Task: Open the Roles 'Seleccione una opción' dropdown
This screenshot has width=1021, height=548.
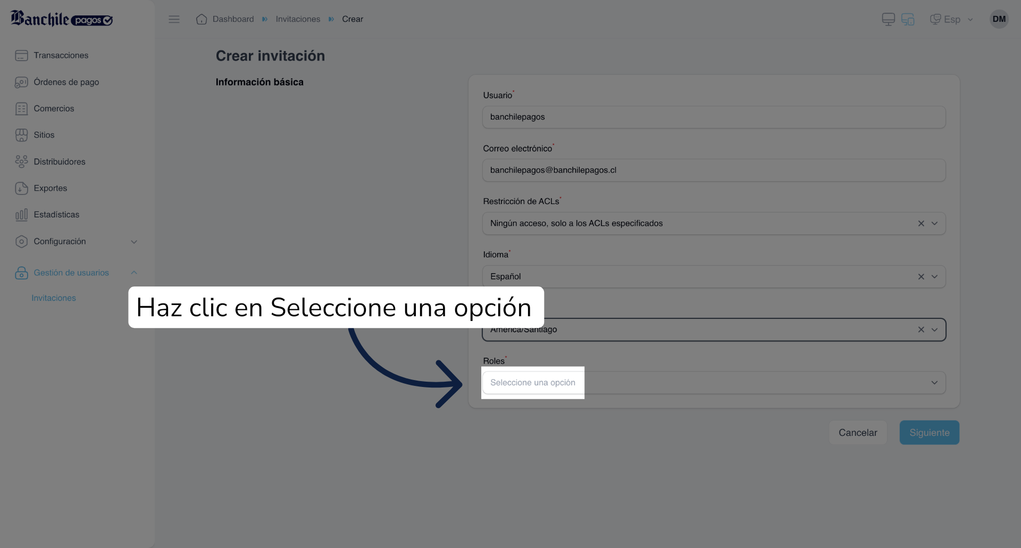Action: 714,383
